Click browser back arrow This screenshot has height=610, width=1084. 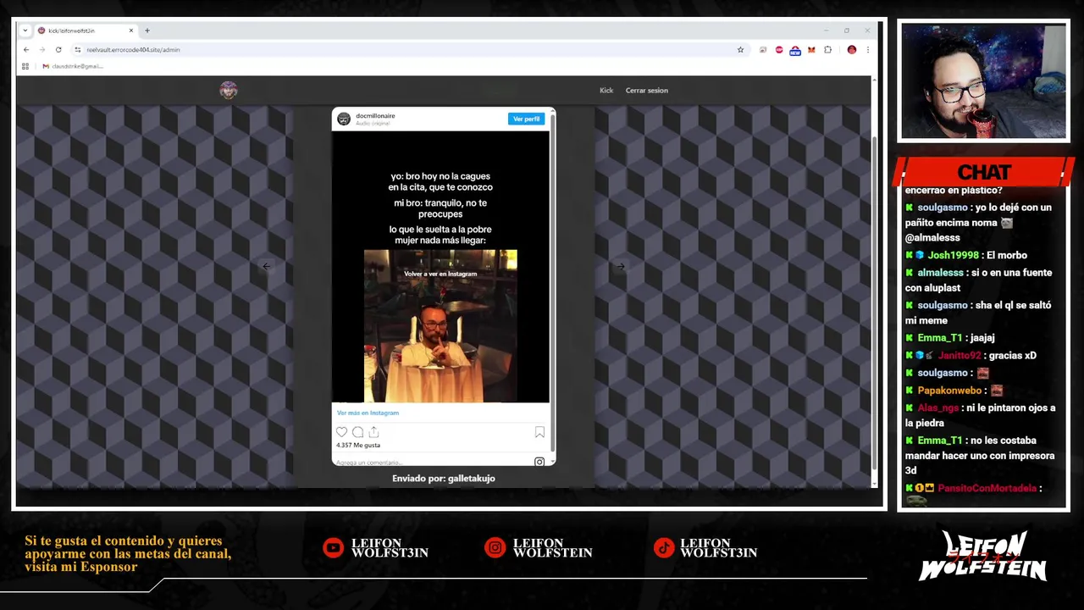tap(26, 50)
